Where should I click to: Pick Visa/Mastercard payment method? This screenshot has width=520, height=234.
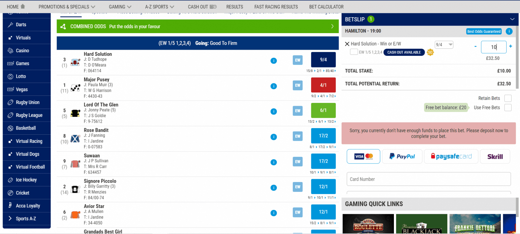(x=363, y=156)
